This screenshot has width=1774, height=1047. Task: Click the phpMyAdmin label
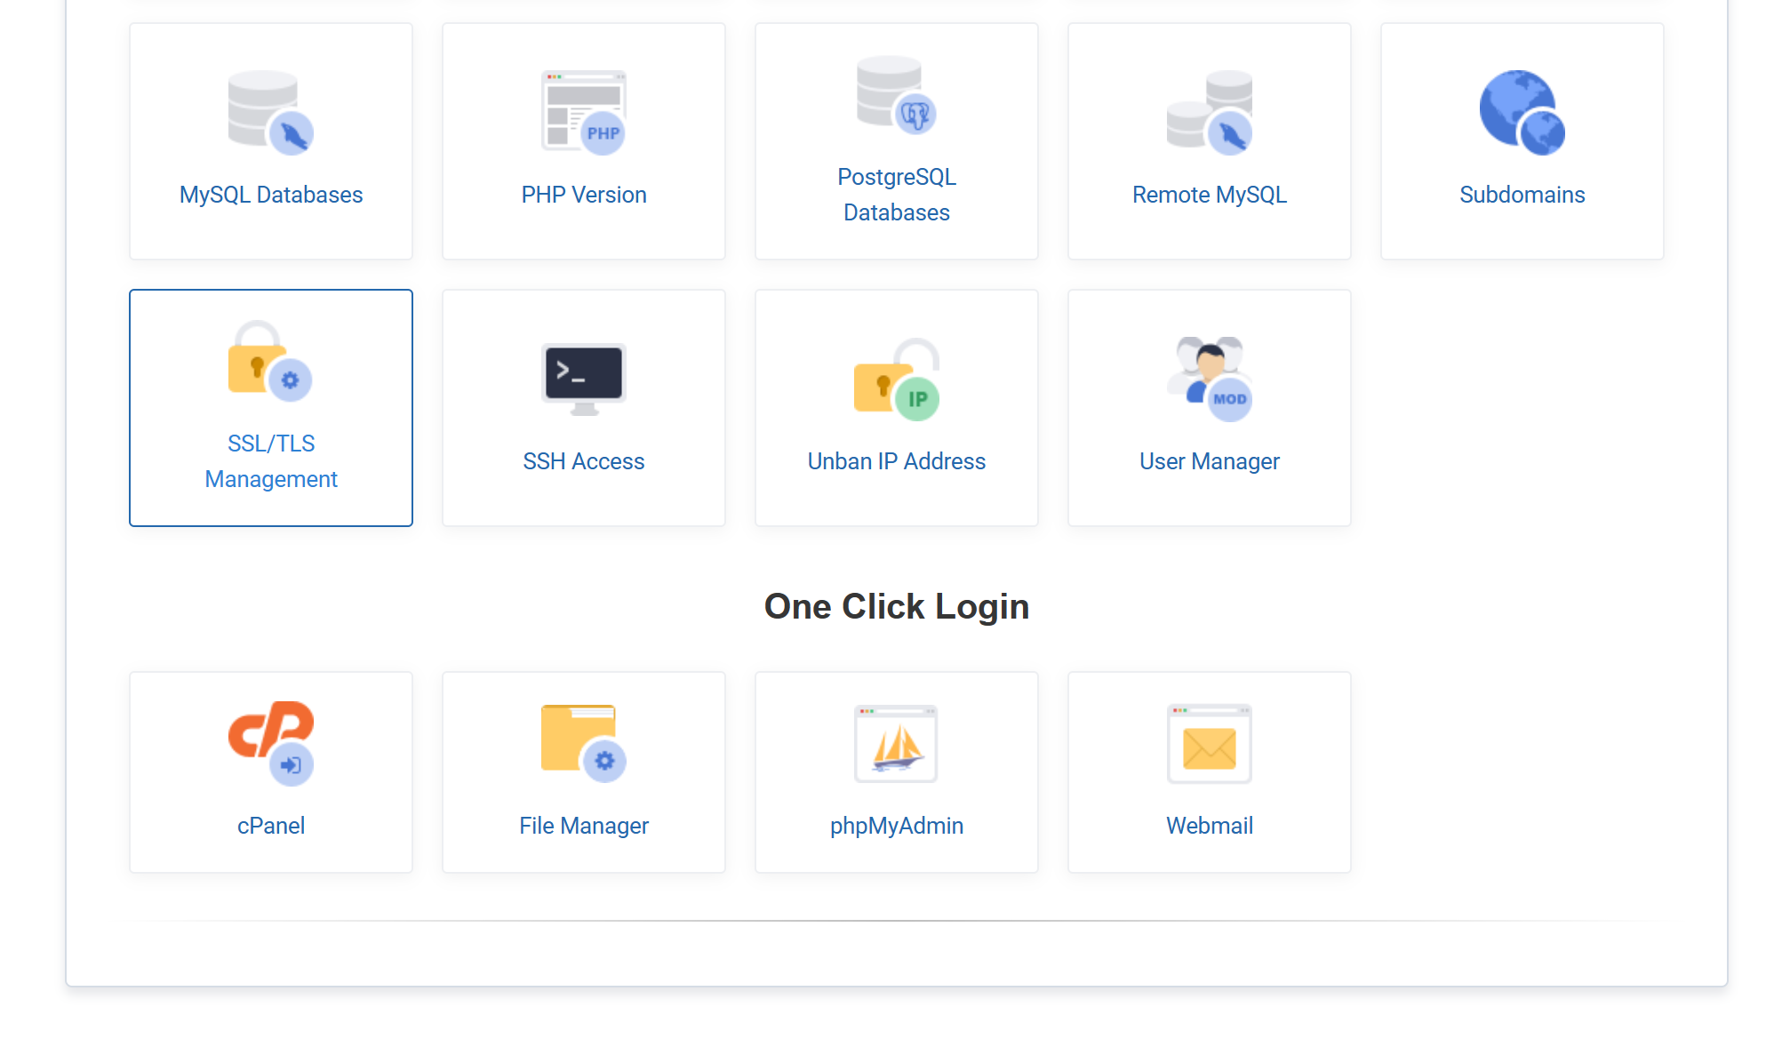tap(897, 826)
